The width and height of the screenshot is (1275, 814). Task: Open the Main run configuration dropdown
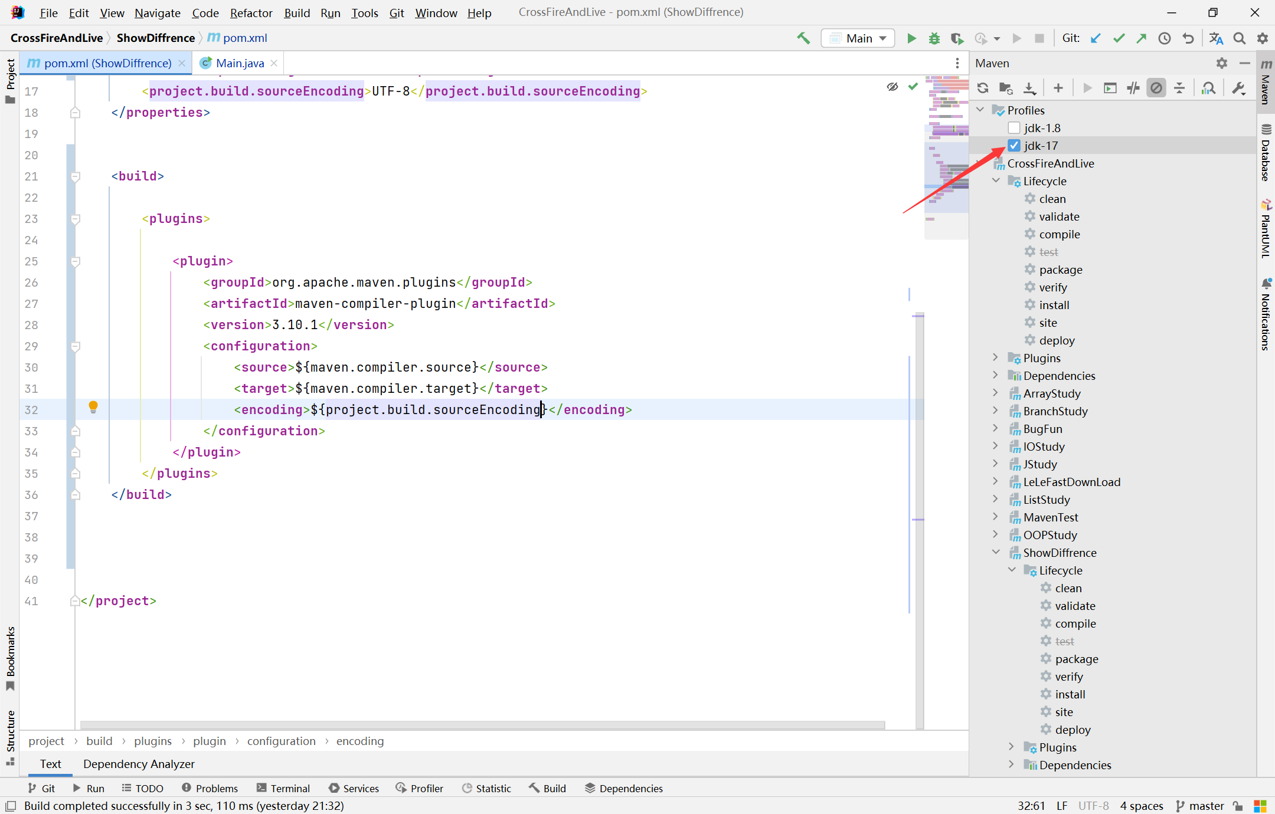pos(858,38)
